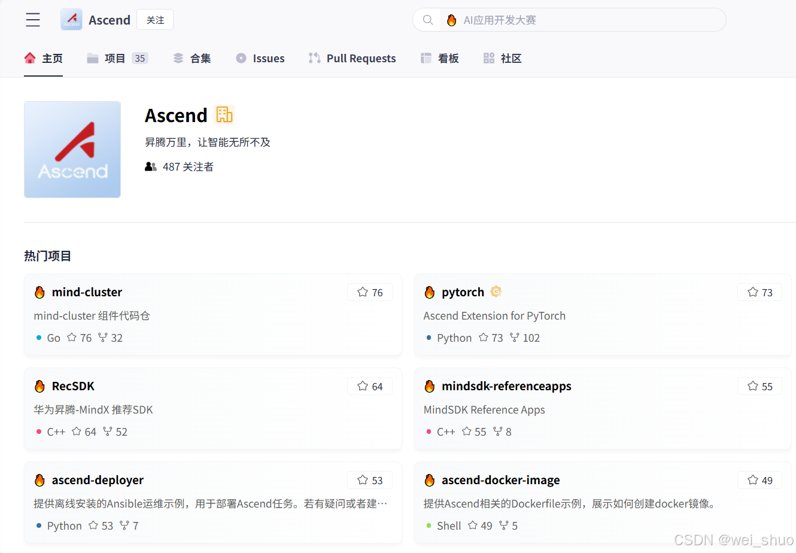796x553 pixels.
Task: Open the Pull Requests tab
Action: [x=352, y=58]
